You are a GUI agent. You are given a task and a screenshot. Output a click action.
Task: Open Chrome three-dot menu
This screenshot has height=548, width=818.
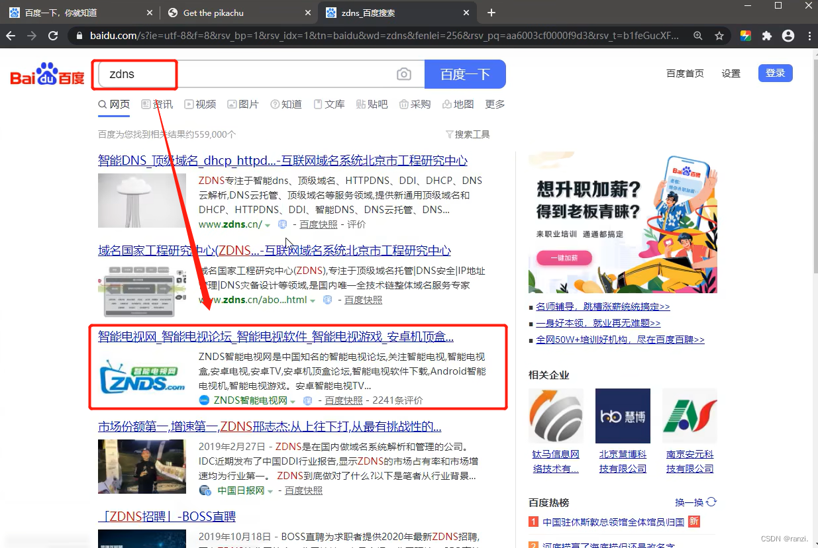pos(809,36)
